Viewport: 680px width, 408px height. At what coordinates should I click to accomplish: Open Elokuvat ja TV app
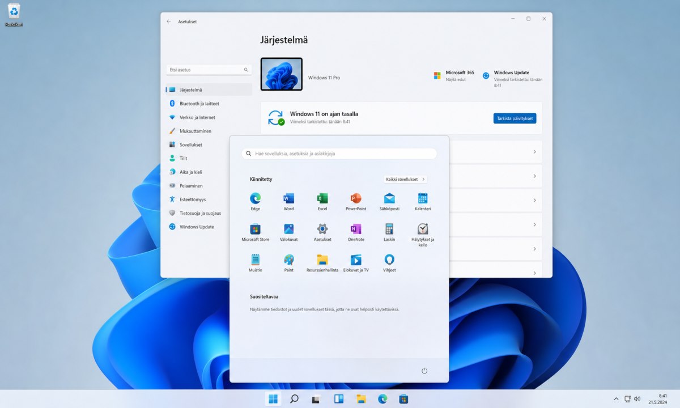(356, 263)
